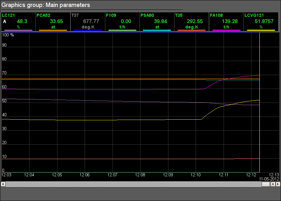Image resolution: width=281 pixels, height=201 pixels.
Task: Click the 292.55 value of T35
Action: 195,21
